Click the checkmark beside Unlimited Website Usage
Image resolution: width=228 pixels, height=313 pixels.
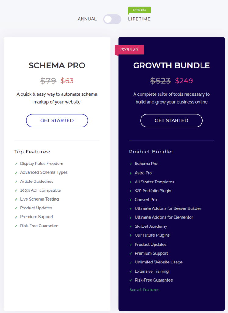pos(130,262)
